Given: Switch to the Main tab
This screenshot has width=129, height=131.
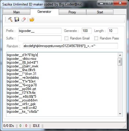Looking at the screenshot, I should point(16,12).
